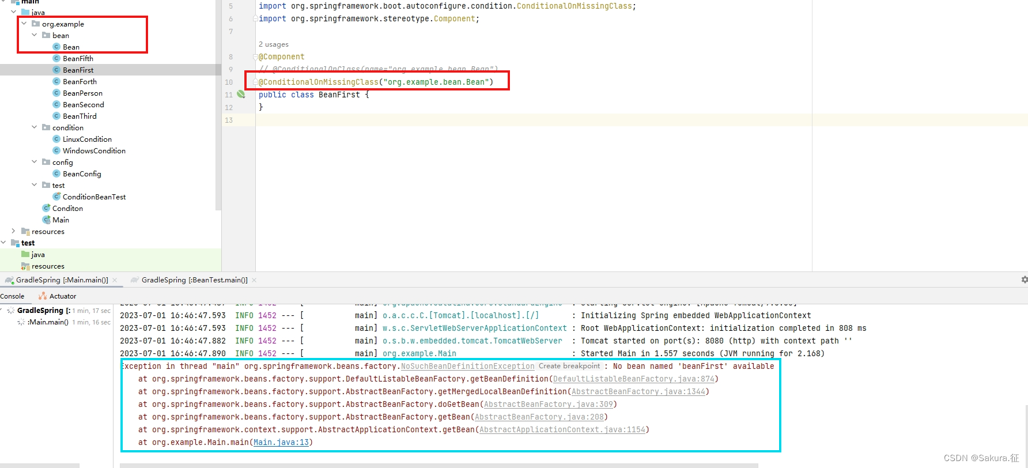Viewport: 1028px width, 468px height.
Task: Open AbstractBeanFactory.java:309 link
Action: [x=549, y=404]
